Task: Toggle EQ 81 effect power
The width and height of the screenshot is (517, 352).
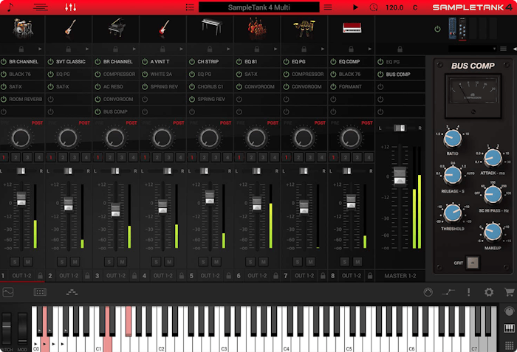Action: point(239,62)
